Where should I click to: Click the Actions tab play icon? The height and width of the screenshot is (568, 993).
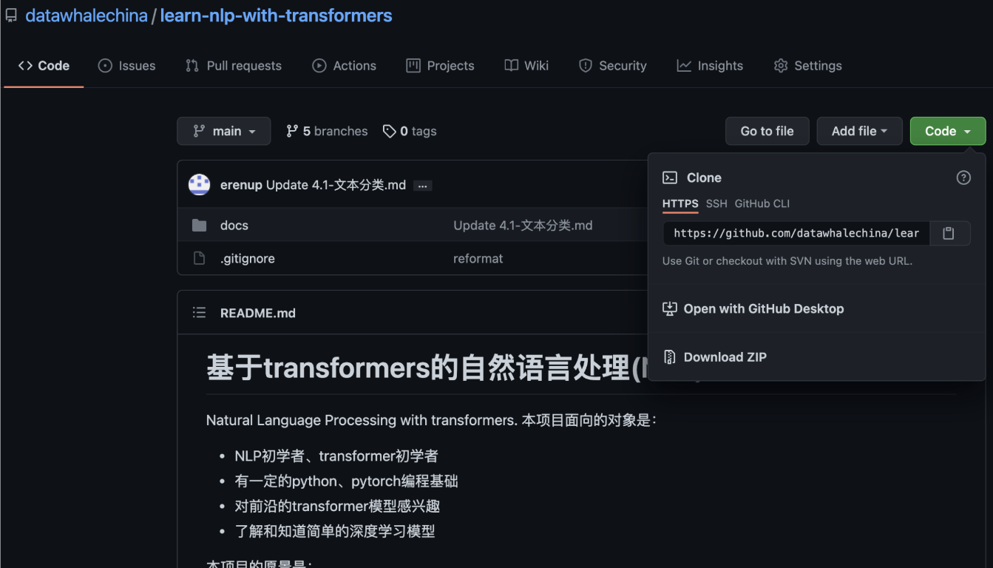point(319,66)
